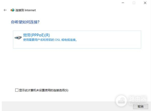Minimize the 连接到 Internet window

tap(123, 3)
